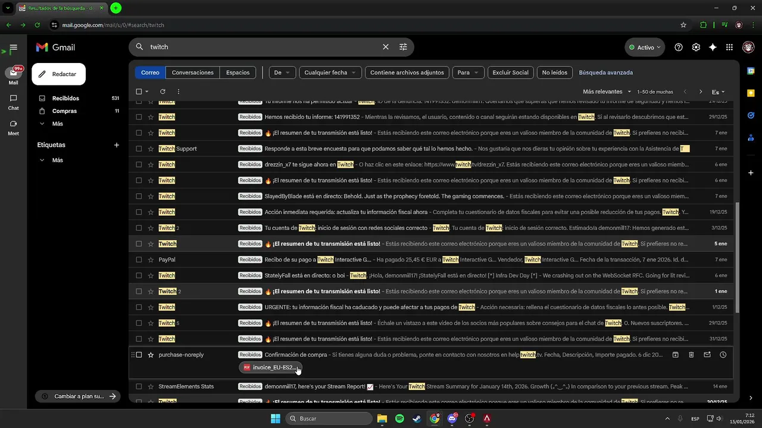The image size is (762, 428).
Task: Open the Google account avatar
Action: click(x=748, y=47)
